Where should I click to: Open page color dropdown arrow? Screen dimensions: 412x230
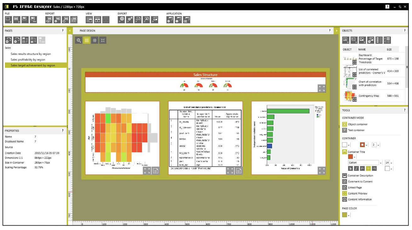point(349,215)
